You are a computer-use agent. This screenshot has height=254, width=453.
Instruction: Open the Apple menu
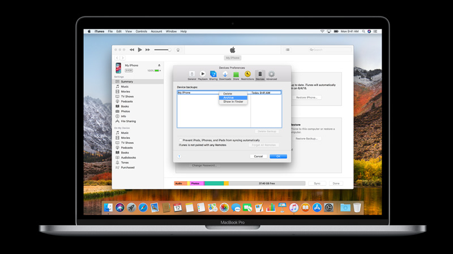point(89,32)
